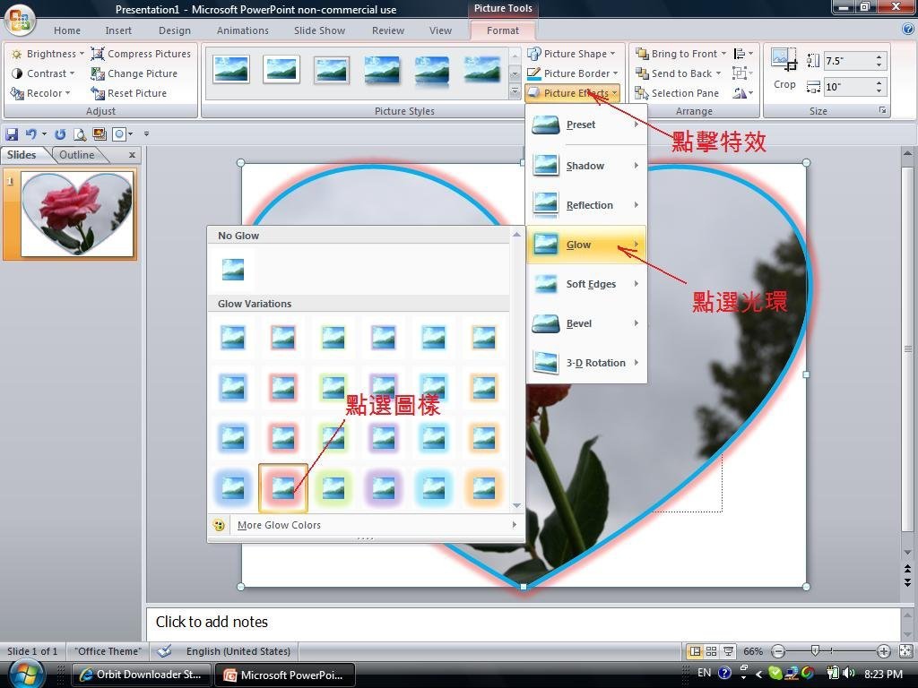Image resolution: width=918 pixels, height=688 pixels.
Task: Select slide 1 thumbnail in Slides pane
Action: tap(77, 214)
